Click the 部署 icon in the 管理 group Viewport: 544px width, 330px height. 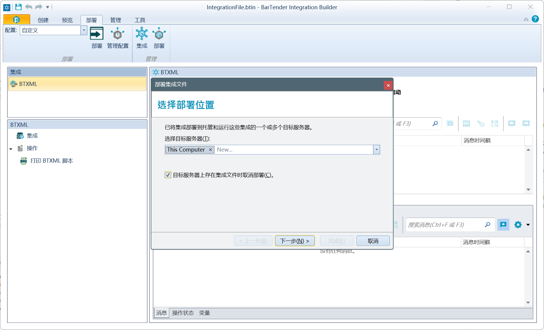coord(159,38)
